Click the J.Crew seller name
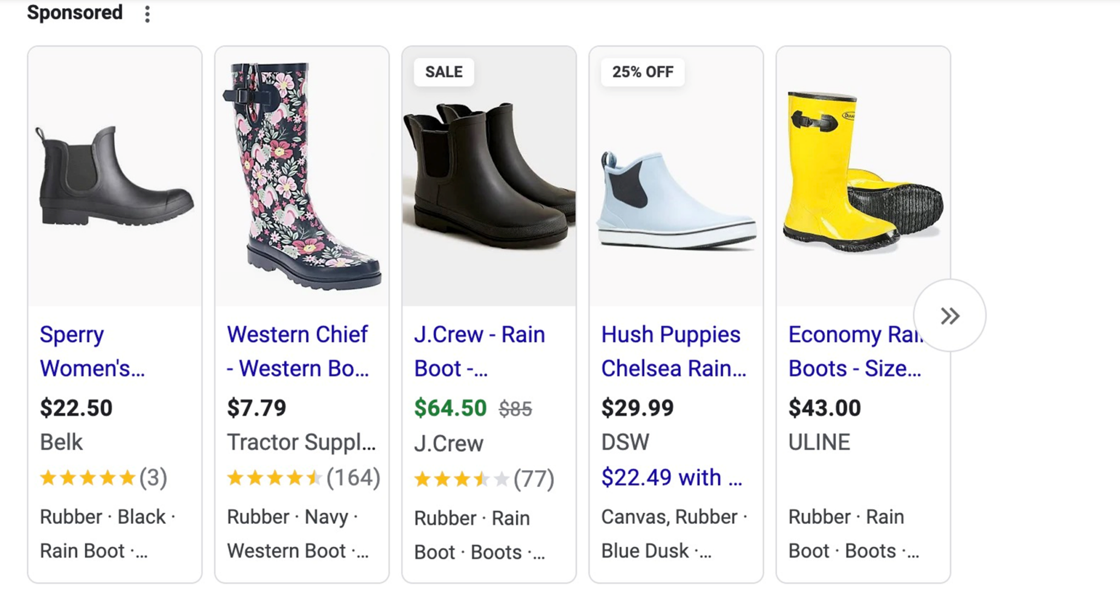The image size is (1120, 598). click(448, 443)
